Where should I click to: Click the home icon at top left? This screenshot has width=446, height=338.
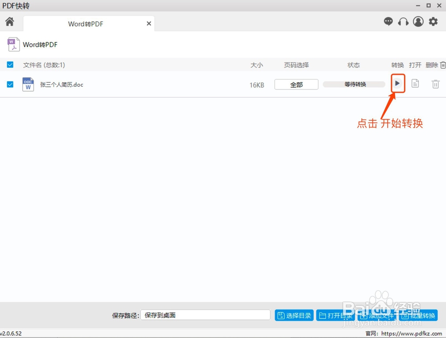(10, 21)
